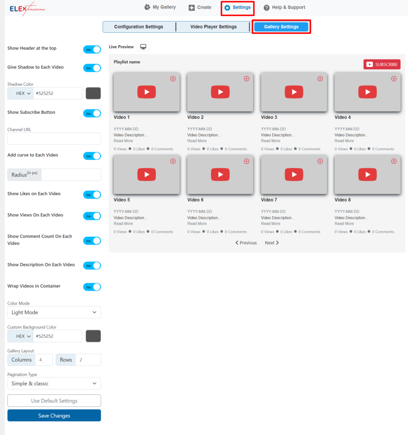The width and height of the screenshot is (408, 435).
Task: Play Video 7 using its YouTube play icon
Action: (x=294, y=175)
